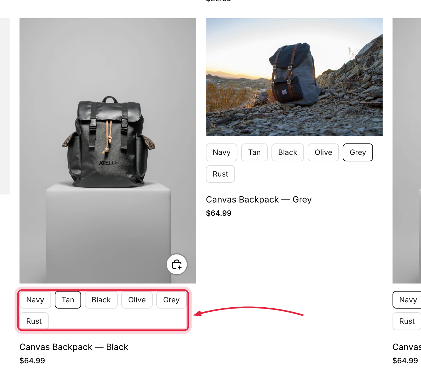Open Canvas Backpack — Black product link
Viewport: 421px width, 371px height.
(x=74, y=347)
